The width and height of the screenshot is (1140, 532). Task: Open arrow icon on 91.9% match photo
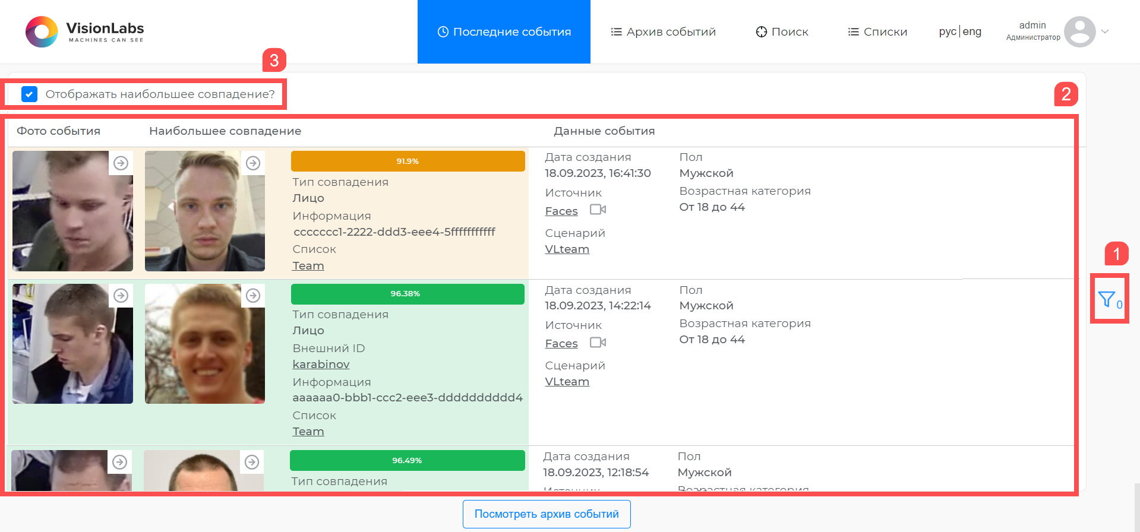click(253, 163)
